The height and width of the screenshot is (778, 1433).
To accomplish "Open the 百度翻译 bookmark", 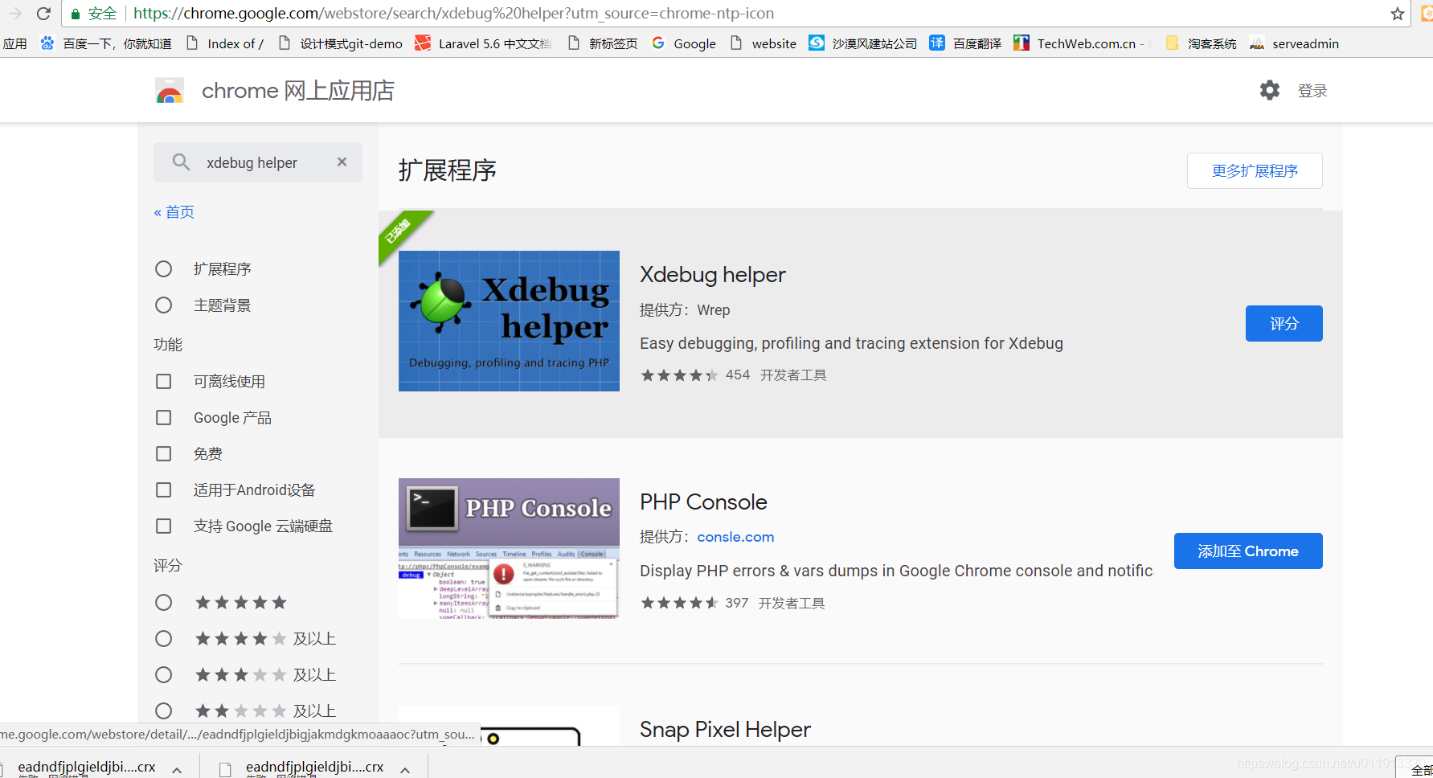I will coord(965,43).
